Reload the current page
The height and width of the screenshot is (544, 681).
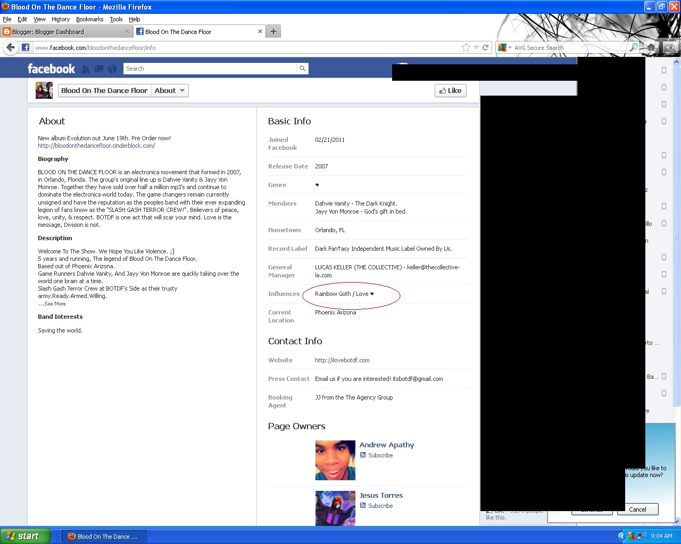(x=485, y=47)
